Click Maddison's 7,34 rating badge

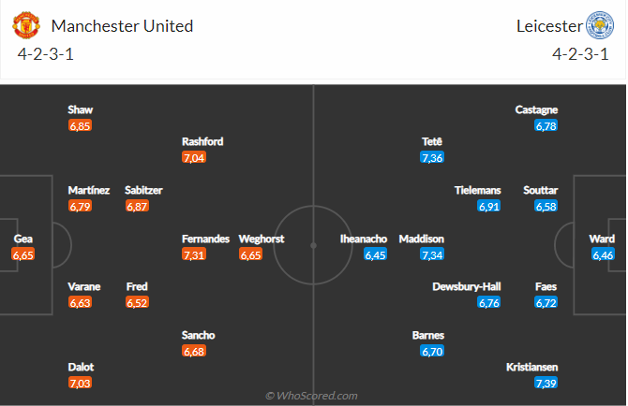[x=432, y=254]
